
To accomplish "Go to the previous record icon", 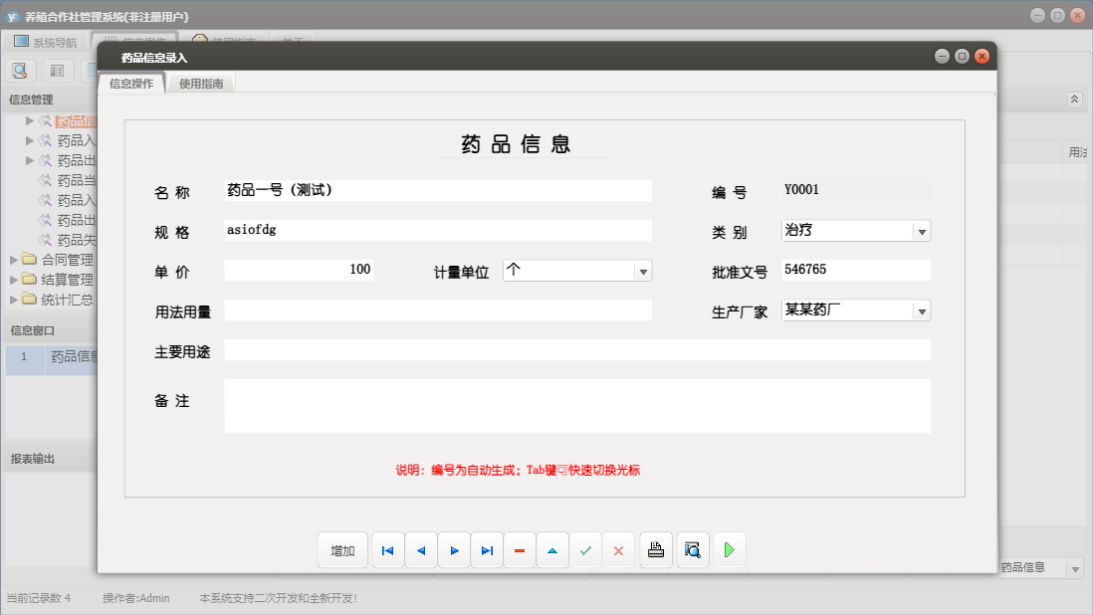I will tap(420, 549).
